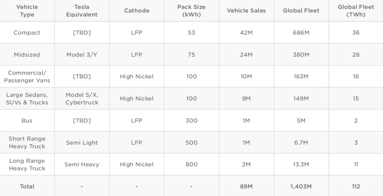Click the Vehicle Type column header
383x196 pixels.
coord(27,11)
